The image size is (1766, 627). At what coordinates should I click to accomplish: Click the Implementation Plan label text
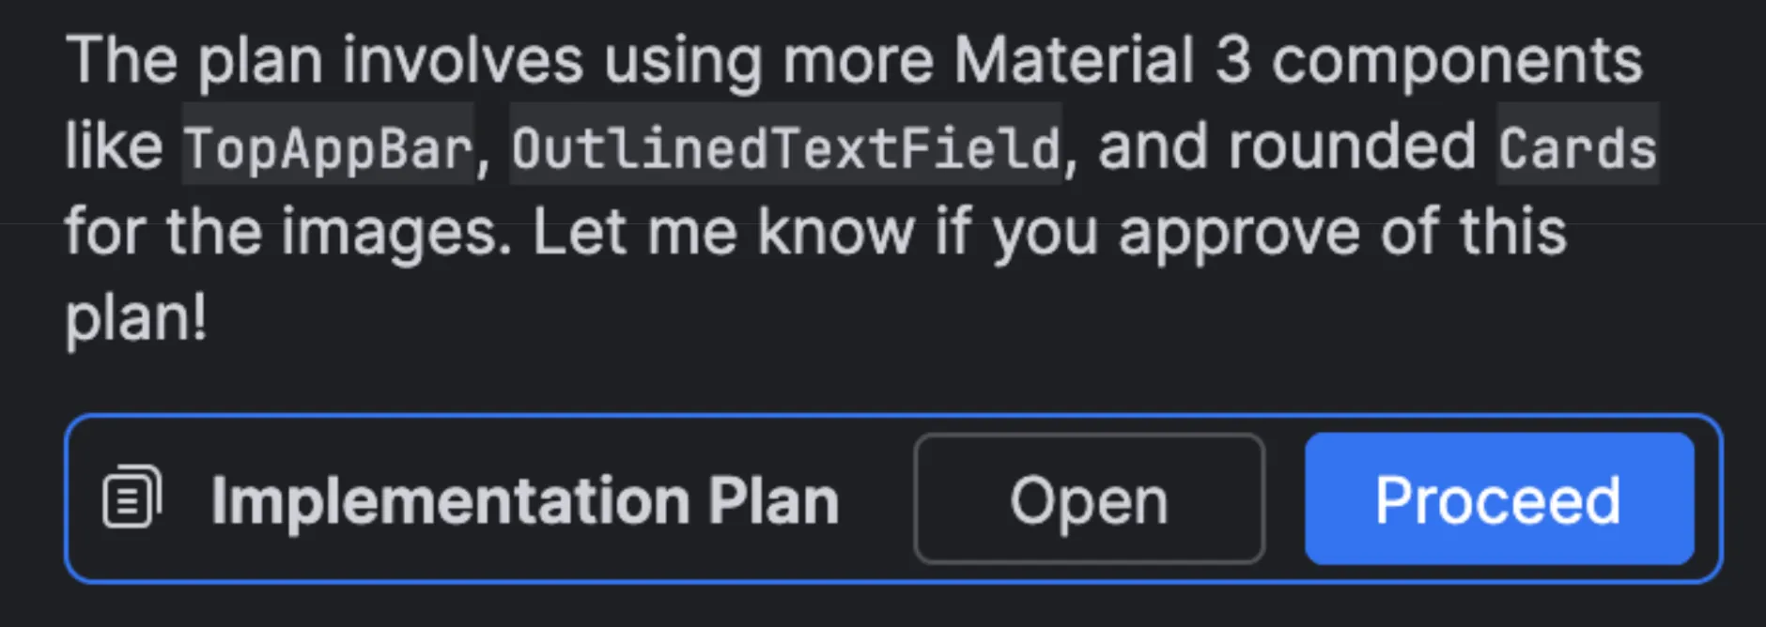pyautogui.click(x=524, y=498)
